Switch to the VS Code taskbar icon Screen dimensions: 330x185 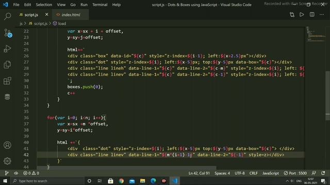tap(175, 181)
